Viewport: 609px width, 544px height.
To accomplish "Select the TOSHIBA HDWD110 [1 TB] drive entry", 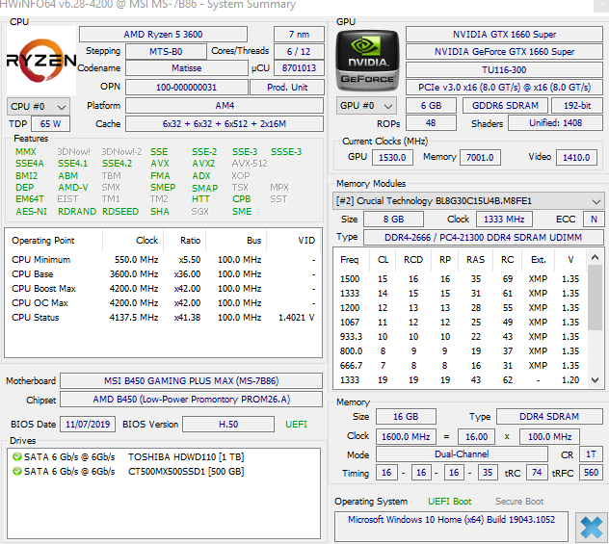I will (x=128, y=456).
